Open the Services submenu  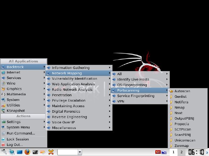coord(23,78)
